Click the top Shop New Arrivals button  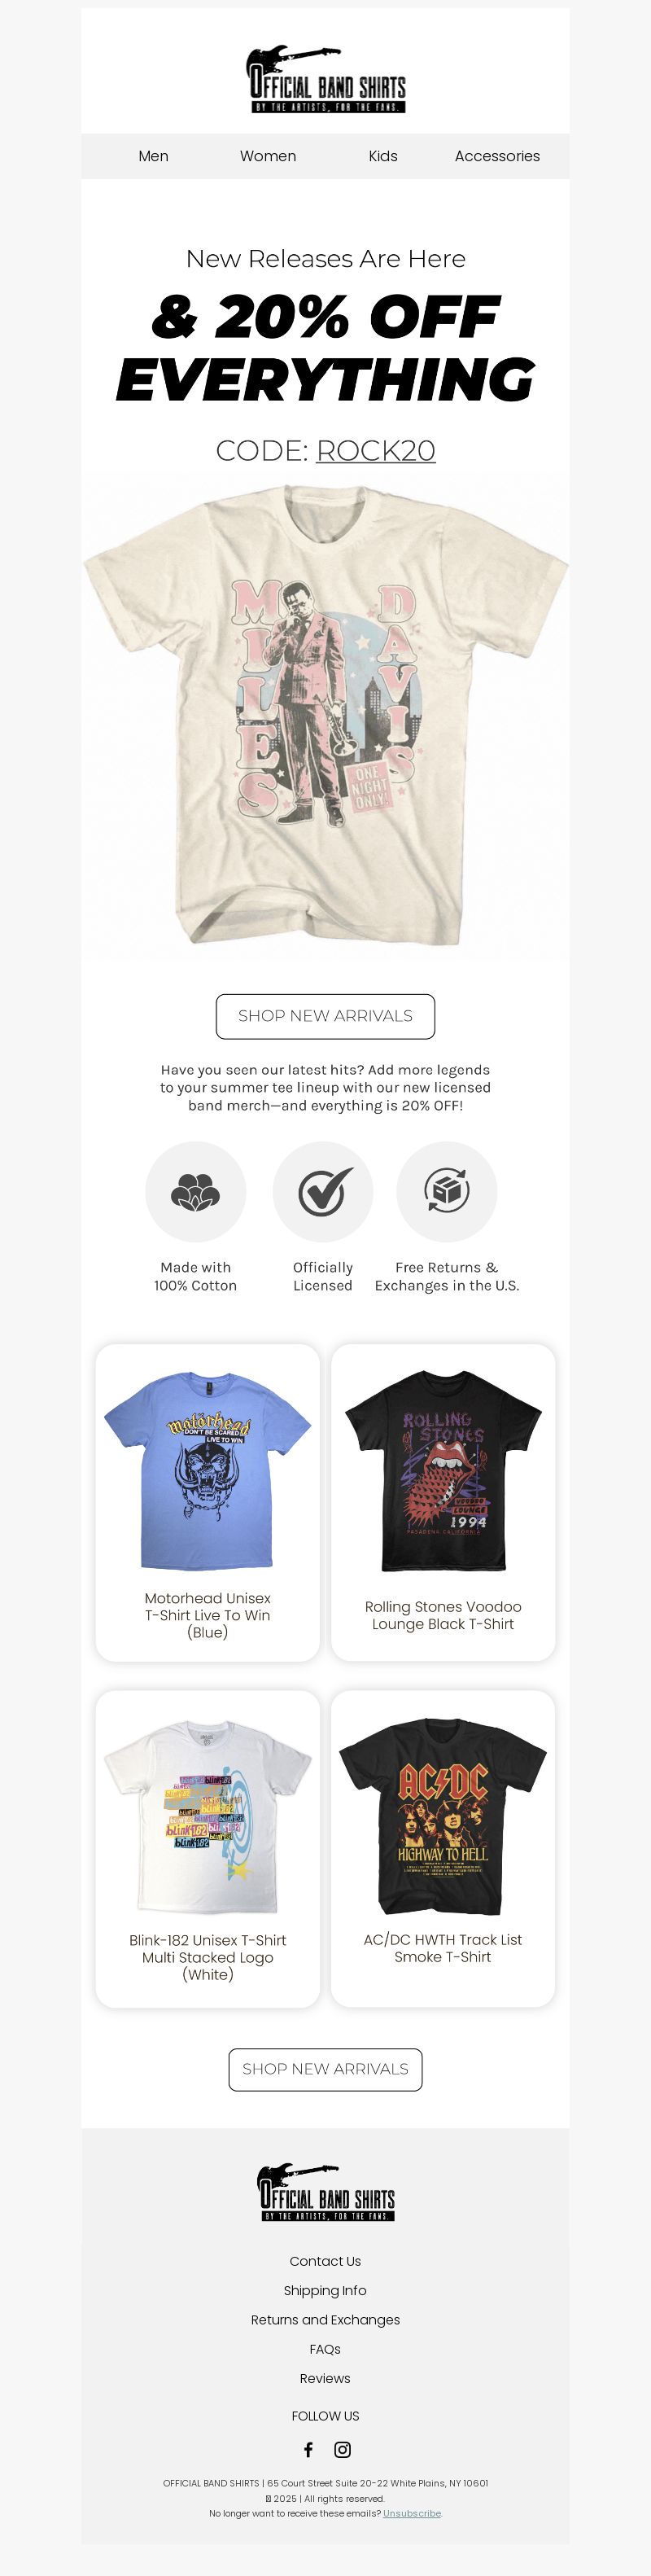[325, 1016]
